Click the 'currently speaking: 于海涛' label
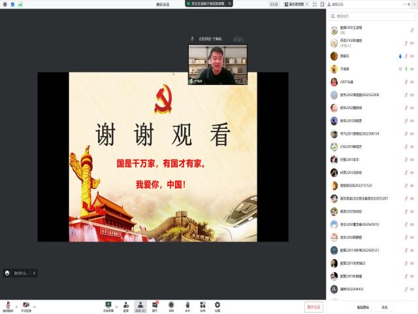The image size is (418, 314). [210, 39]
